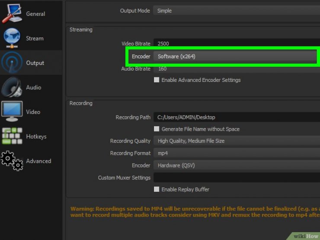Open the General settings label

pos(35,14)
